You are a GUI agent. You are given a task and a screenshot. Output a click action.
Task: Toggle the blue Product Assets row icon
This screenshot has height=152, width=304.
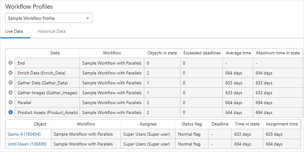tap(10, 112)
